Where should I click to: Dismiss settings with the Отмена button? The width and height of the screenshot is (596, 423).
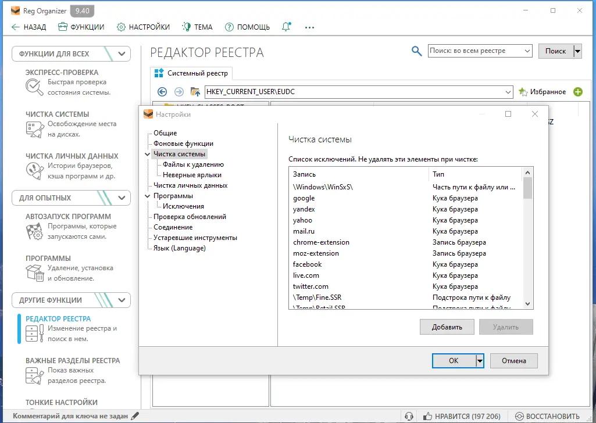pos(513,360)
